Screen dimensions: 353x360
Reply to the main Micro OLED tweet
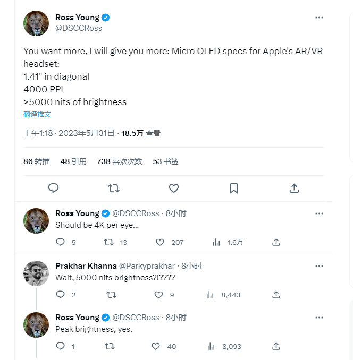click(x=53, y=188)
